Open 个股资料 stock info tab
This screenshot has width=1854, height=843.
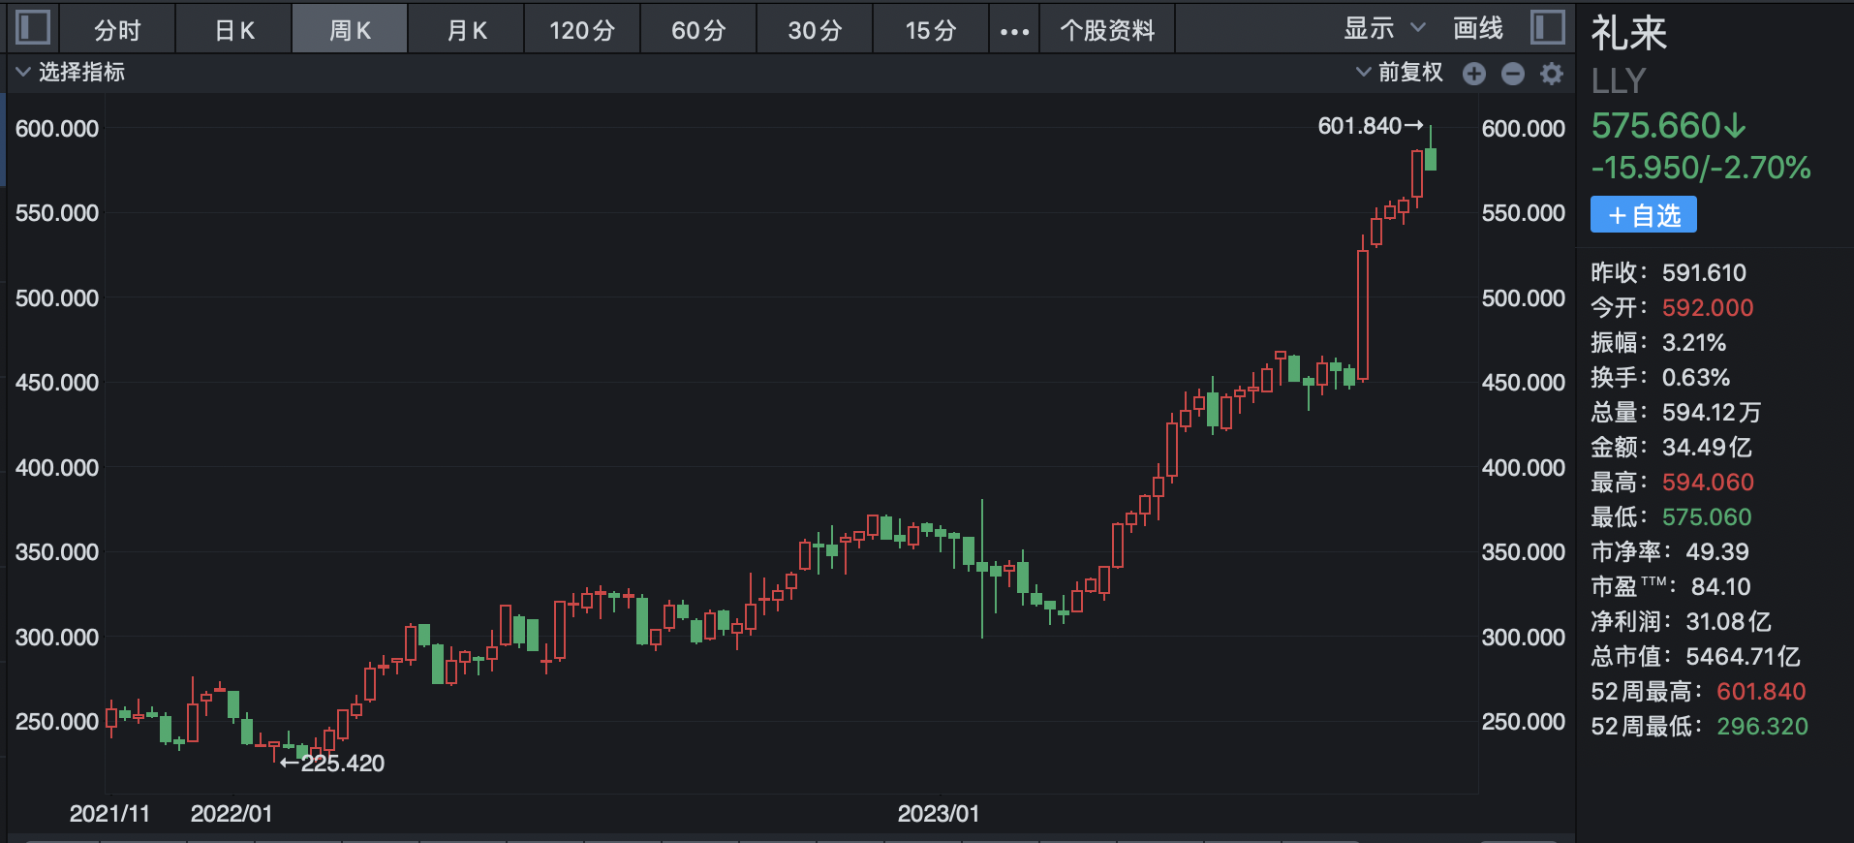pyautogui.click(x=1107, y=30)
